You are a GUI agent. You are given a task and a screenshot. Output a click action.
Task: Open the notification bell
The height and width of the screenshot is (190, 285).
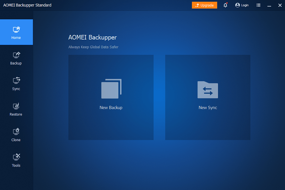click(x=225, y=5)
